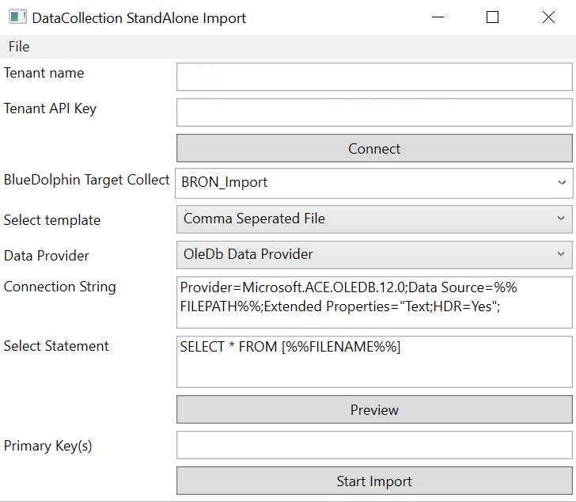Click the Comma Seperated File combo box
Viewport: 576px width, 502px height.
click(x=374, y=219)
